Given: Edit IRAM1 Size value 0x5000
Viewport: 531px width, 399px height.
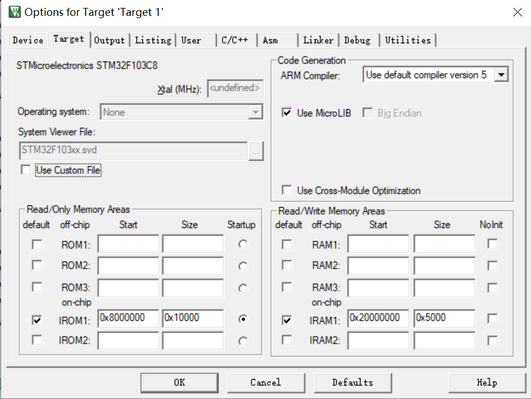Looking at the screenshot, I should pyautogui.click(x=444, y=318).
